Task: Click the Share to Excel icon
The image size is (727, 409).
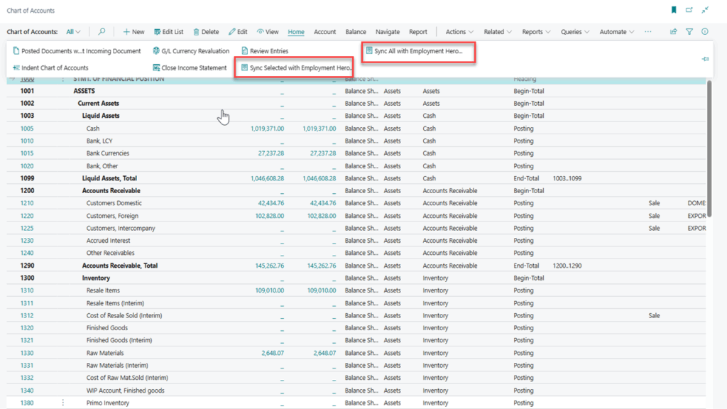Action: click(x=672, y=31)
